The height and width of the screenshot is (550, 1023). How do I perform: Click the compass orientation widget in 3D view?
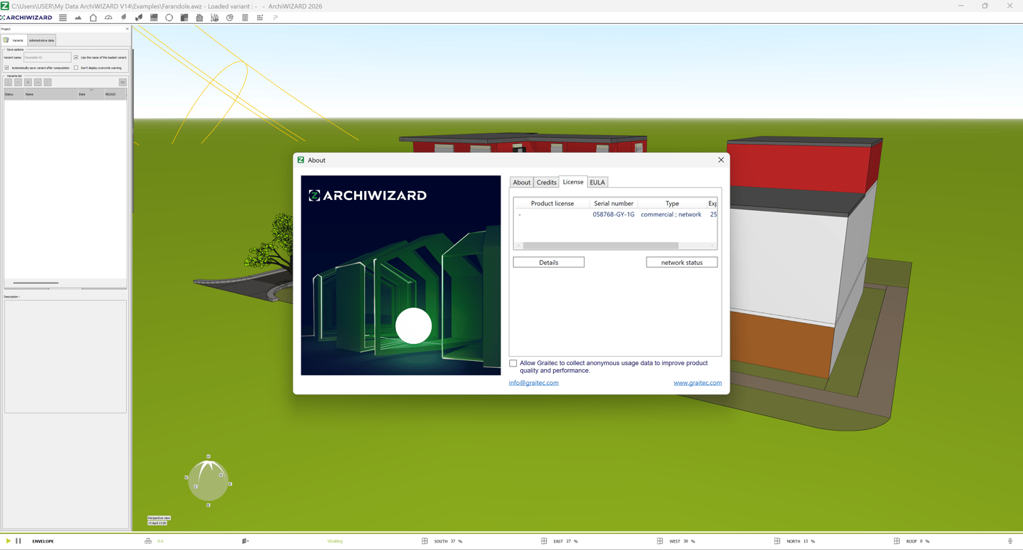(x=208, y=480)
